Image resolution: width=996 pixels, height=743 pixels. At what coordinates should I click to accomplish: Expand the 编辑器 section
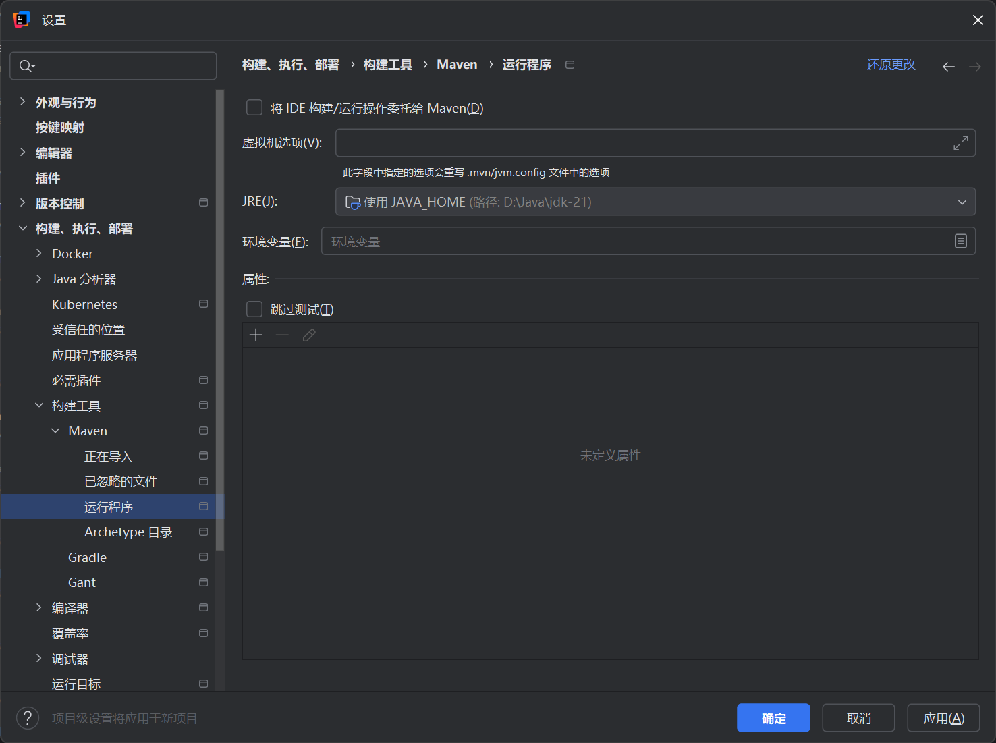tap(22, 153)
